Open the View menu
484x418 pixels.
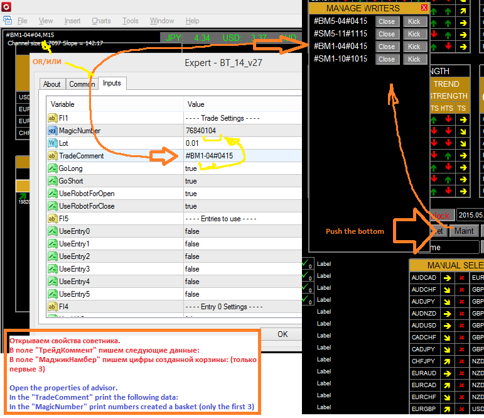coord(46,21)
